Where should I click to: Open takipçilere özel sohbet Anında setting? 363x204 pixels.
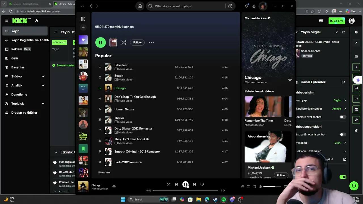coord(321,109)
